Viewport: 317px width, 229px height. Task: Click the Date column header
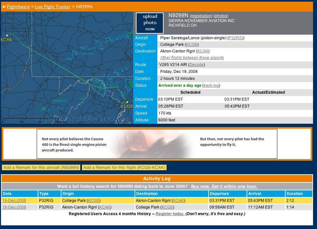pos(20,194)
